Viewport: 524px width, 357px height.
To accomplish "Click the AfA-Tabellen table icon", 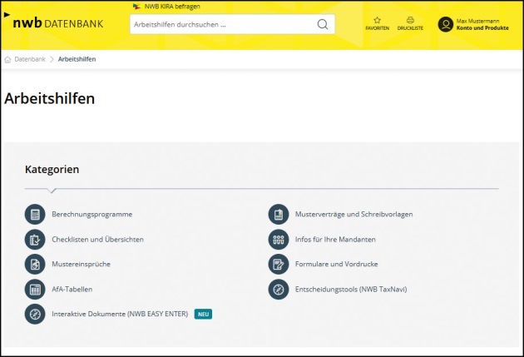I will tap(35, 290).
